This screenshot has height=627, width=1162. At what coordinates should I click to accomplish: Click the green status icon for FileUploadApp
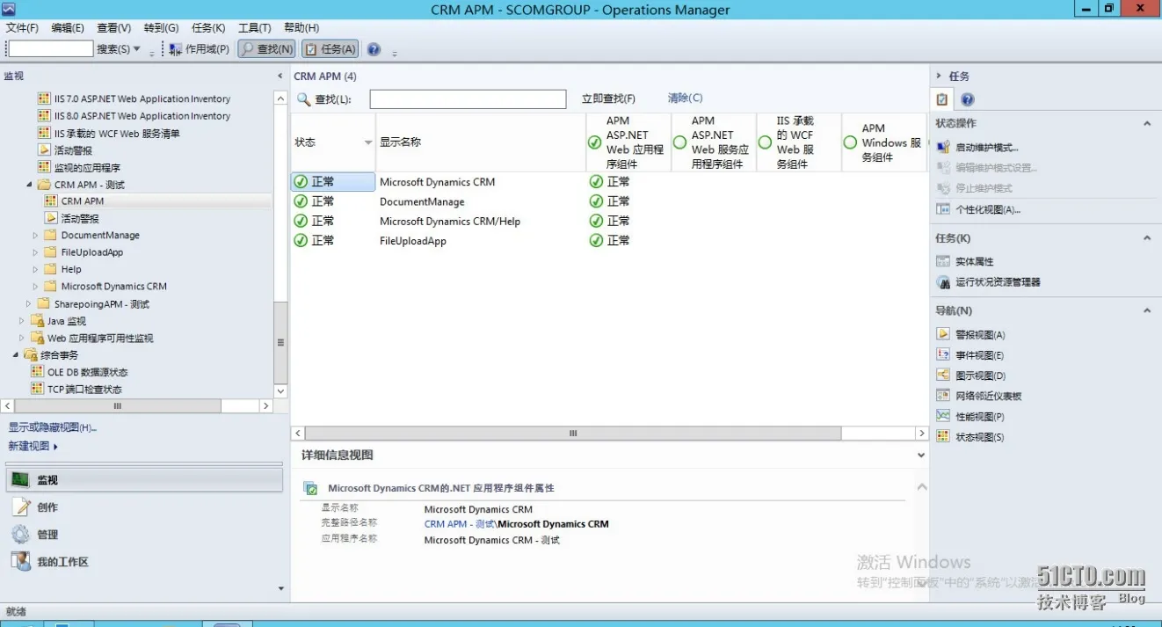click(x=301, y=240)
